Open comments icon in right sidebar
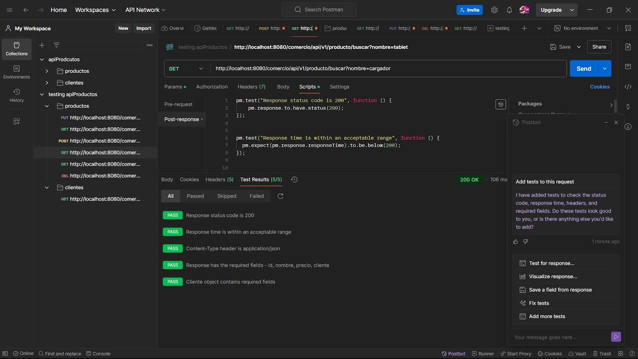Screen dimensions: 638x359 tap(628, 67)
